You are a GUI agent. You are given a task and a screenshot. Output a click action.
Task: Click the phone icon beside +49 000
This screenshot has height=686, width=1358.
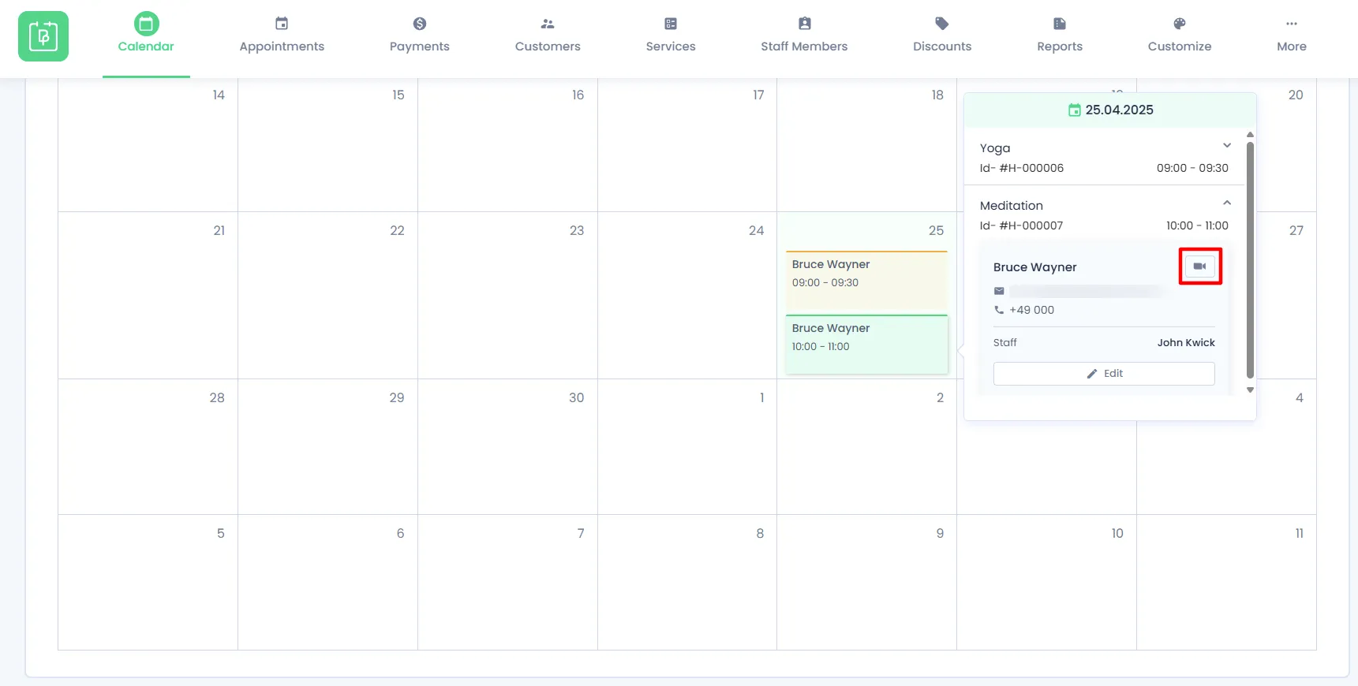click(x=999, y=310)
